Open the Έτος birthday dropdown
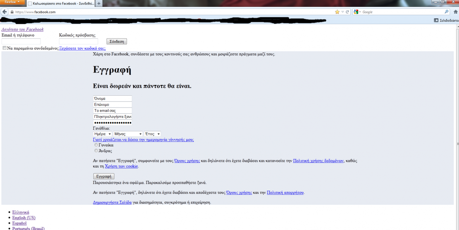Viewport: 459px width, 230px height. point(153,134)
